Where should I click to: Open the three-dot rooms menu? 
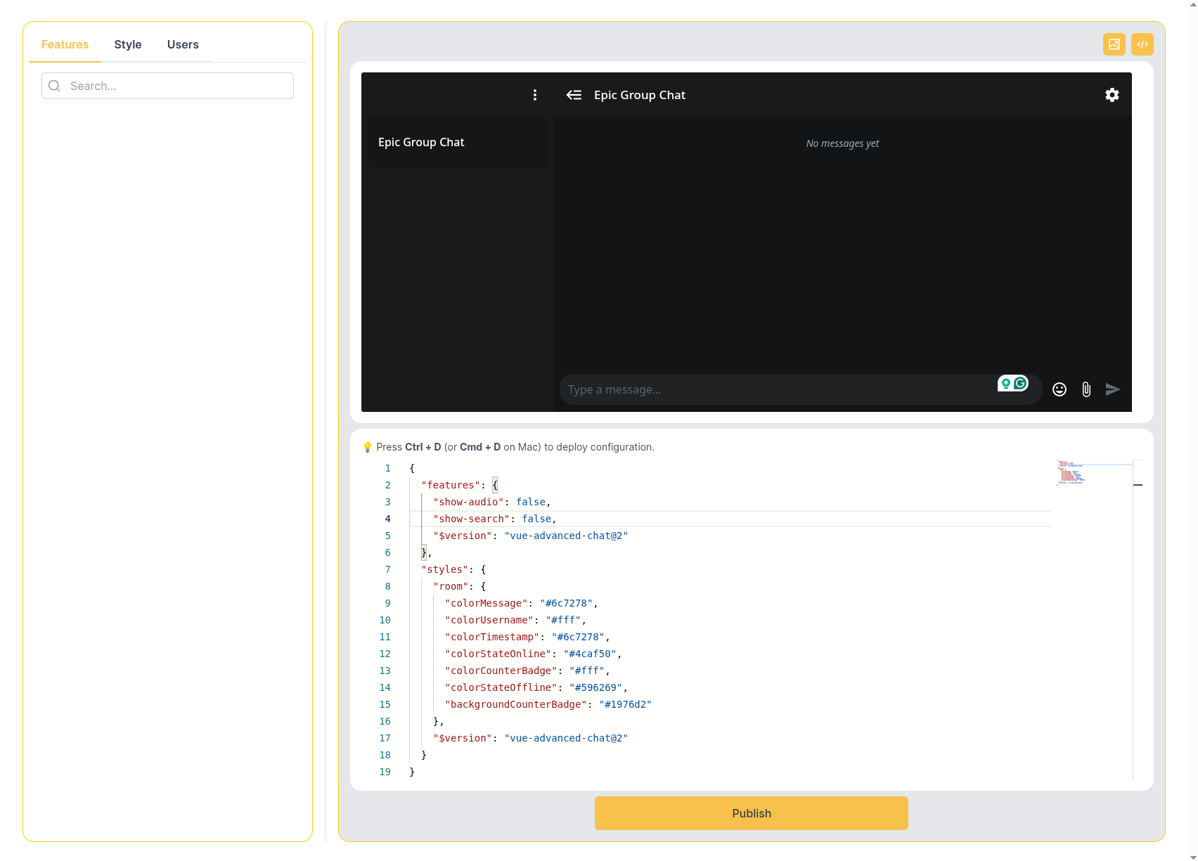[535, 95]
